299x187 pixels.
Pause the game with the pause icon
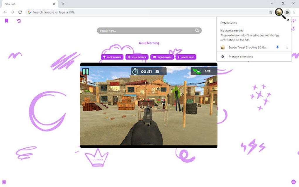click(85, 72)
